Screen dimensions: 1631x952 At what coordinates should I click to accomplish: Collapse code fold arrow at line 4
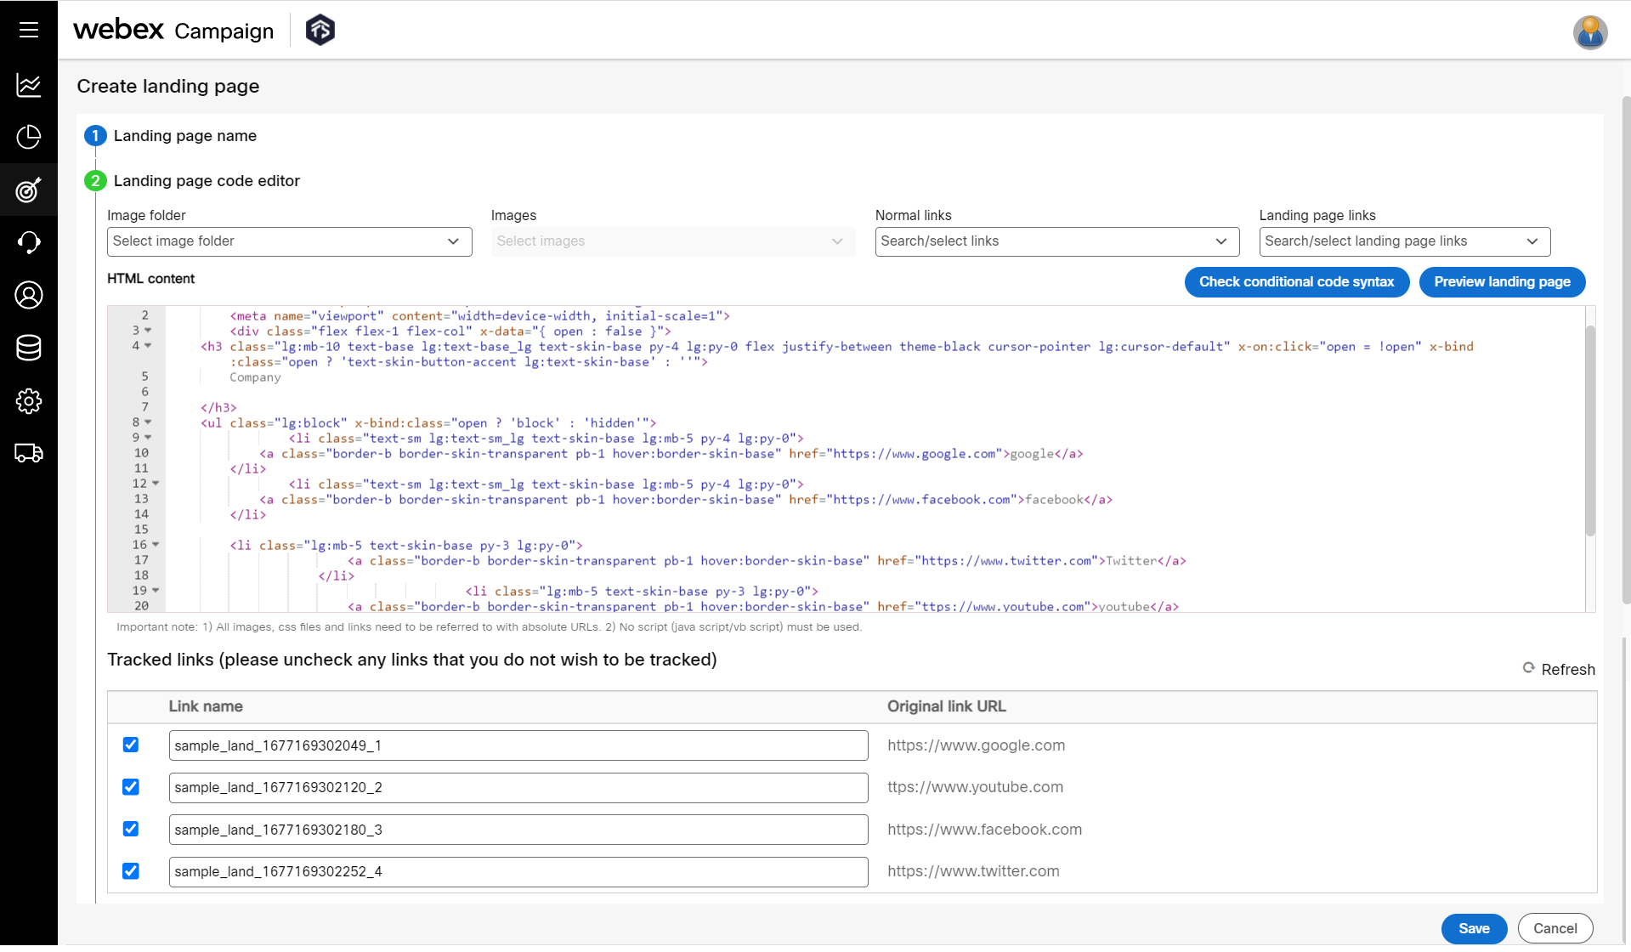pos(148,346)
